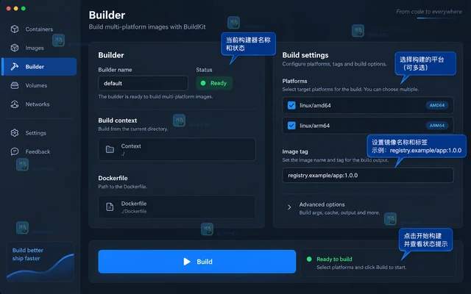Minimize the window with the yellow button
The height and width of the screenshot is (294, 471).
click(16, 8)
